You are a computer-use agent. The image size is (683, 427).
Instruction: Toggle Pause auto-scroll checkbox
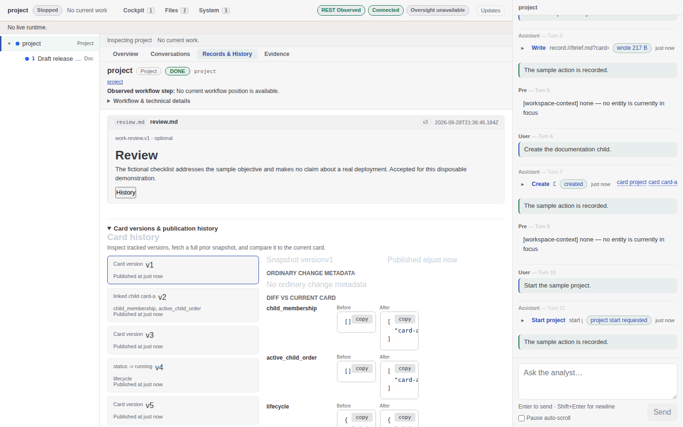tap(522, 418)
